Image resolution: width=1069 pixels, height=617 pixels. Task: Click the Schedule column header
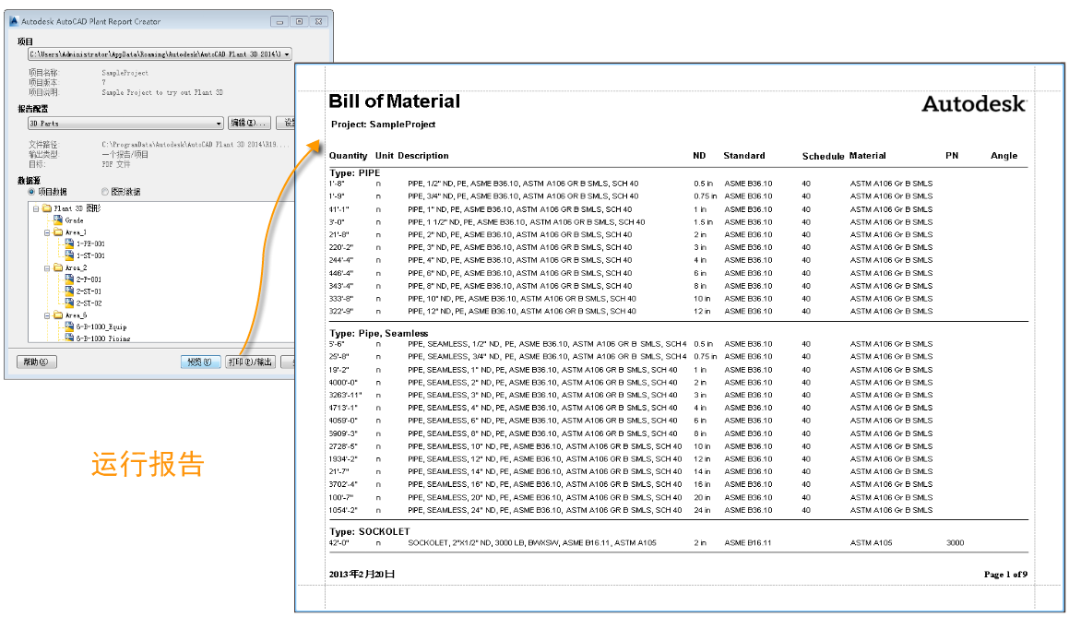pyautogui.click(x=823, y=156)
